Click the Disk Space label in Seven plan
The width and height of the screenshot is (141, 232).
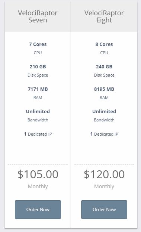point(38,75)
